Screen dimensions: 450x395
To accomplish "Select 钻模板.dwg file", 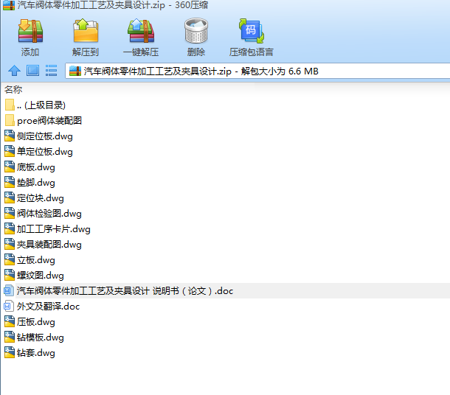I will (x=34, y=337).
